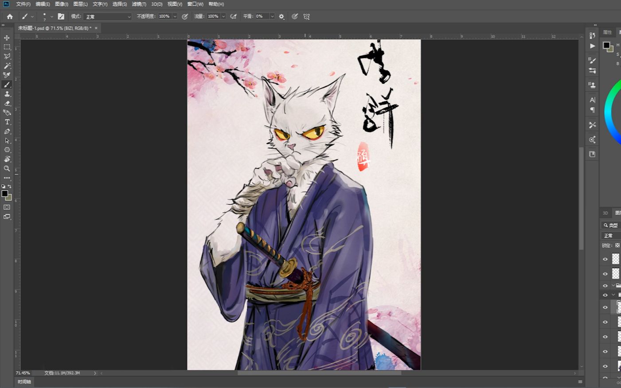The image size is (621, 388).
Task: Click the foreground swatch in color panel
Action: [606, 45]
